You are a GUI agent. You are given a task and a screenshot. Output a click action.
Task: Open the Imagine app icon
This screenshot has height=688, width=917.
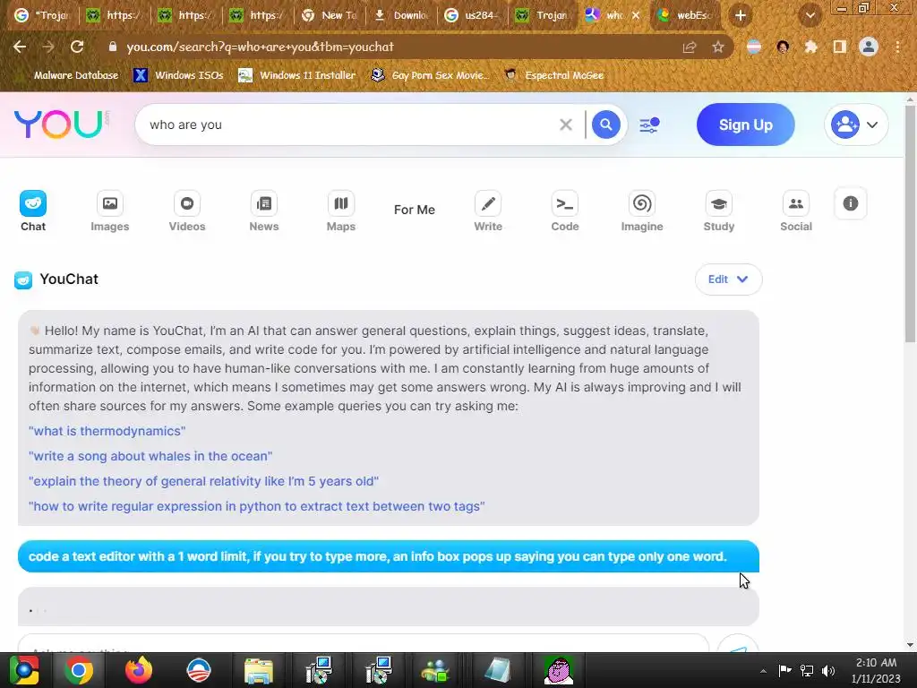(x=641, y=211)
